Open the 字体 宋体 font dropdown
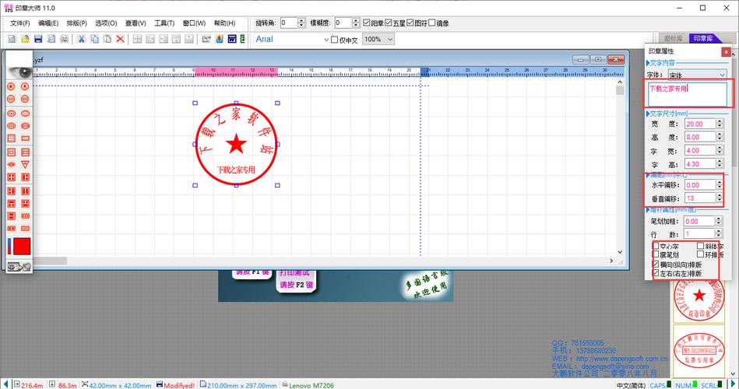The image size is (739, 389). tap(722, 75)
